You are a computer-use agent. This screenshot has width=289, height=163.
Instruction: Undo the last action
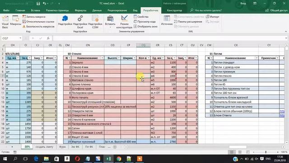pyautogui.click(x=44, y=4)
